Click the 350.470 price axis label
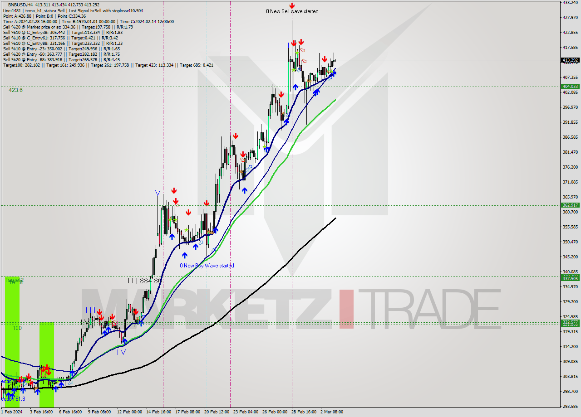Screen dimensions: 581x417 point(570,242)
